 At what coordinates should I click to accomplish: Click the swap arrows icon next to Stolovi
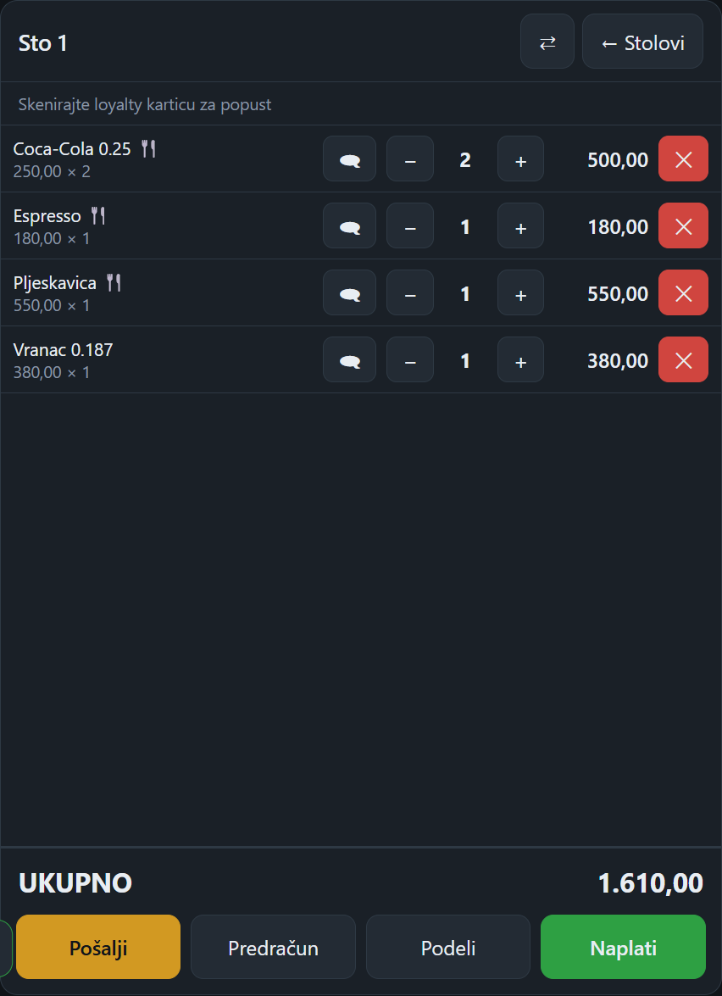pyautogui.click(x=547, y=42)
